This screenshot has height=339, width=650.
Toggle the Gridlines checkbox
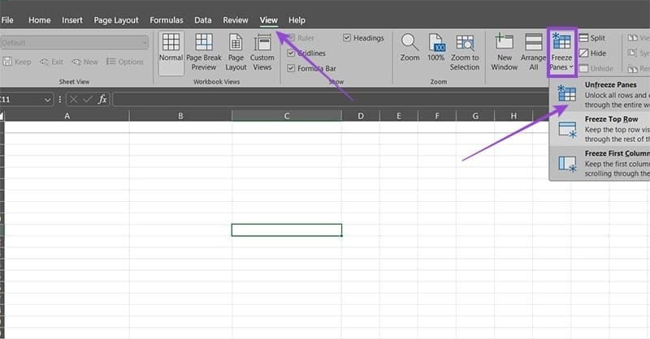tap(292, 53)
